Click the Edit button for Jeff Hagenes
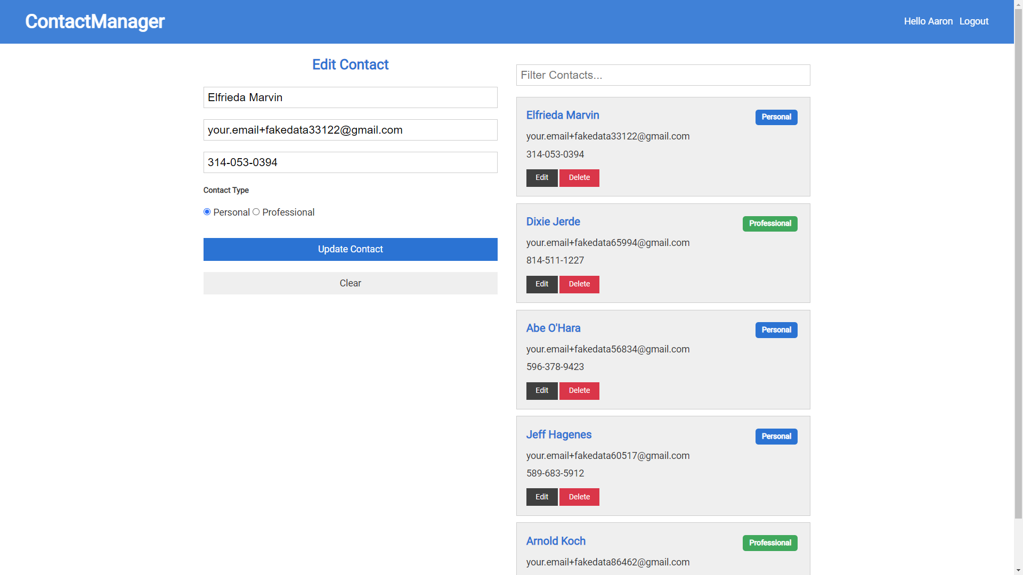The image size is (1023, 575). (542, 496)
